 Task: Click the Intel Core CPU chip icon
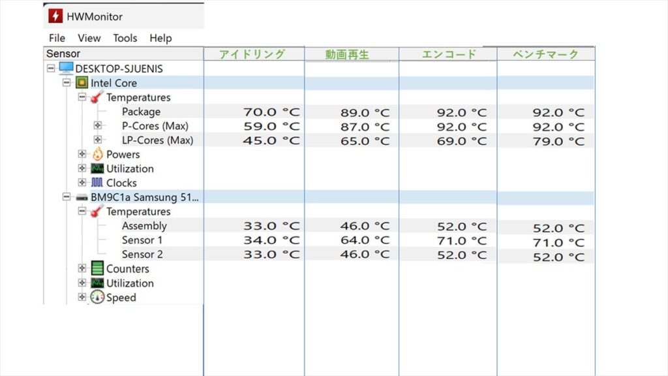tap(82, 83)
